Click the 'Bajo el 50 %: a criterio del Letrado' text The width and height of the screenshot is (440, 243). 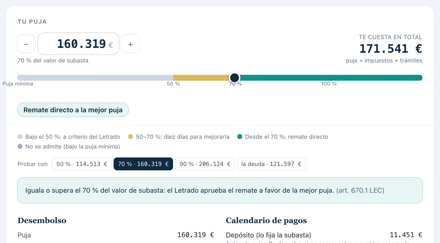point(73,137)
